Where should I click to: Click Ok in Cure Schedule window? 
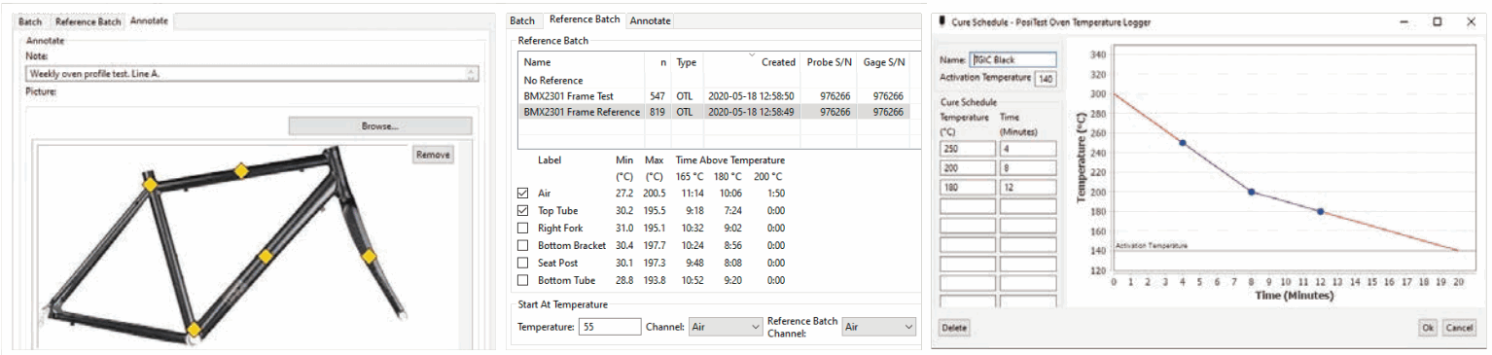[x=1427, y=328]
